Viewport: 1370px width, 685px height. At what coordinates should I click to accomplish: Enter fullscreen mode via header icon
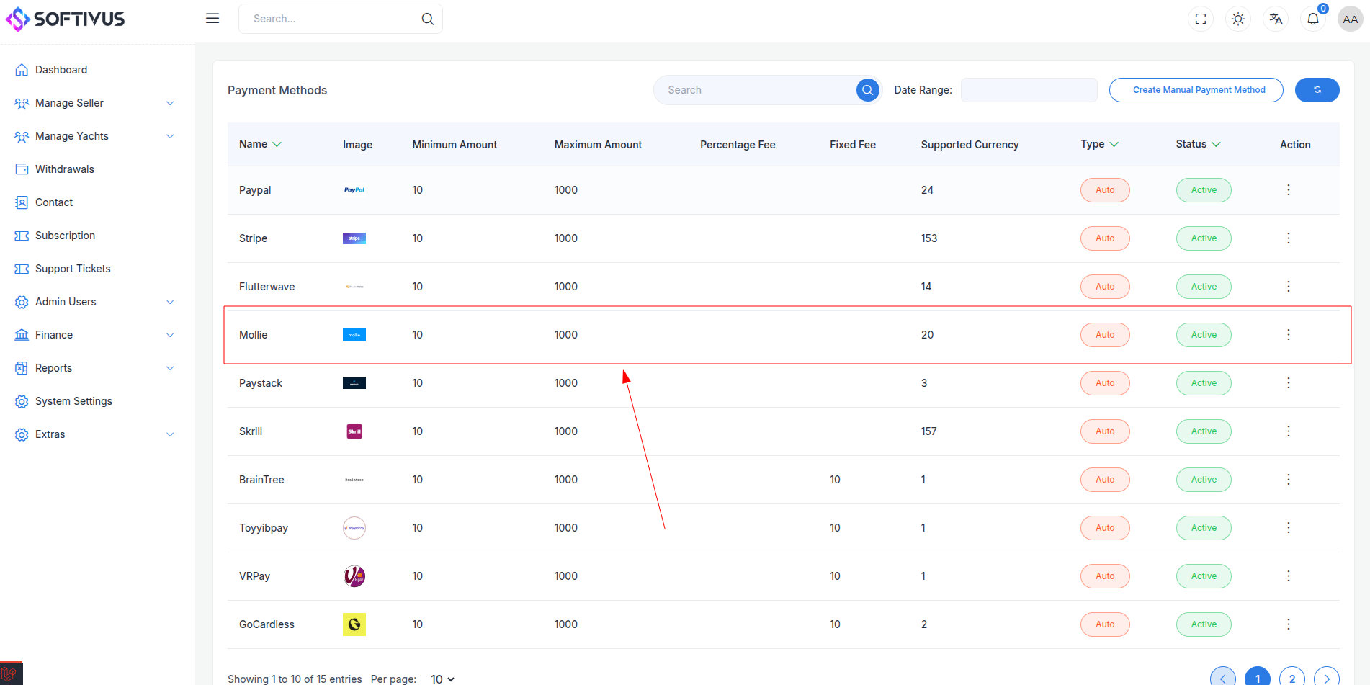(1201, 19)
